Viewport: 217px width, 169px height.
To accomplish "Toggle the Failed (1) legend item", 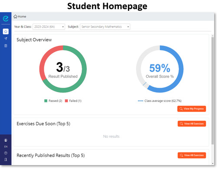I will 73,101.
